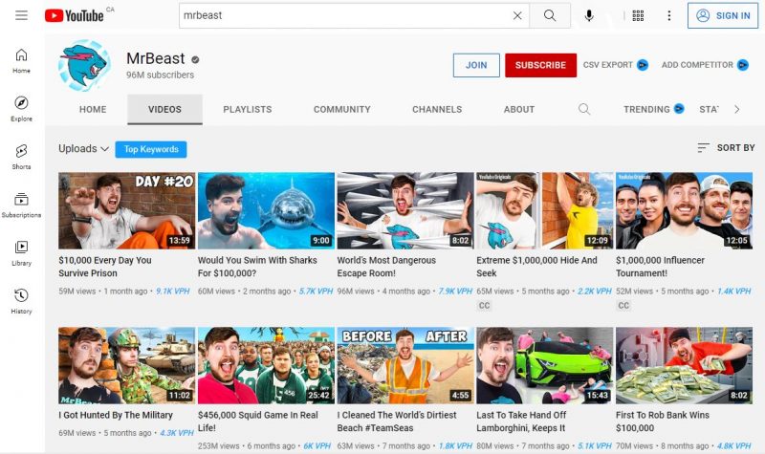765x454 pixels.
Task: Open the Survive Prison video thumbnail
Action: [126, 210]
